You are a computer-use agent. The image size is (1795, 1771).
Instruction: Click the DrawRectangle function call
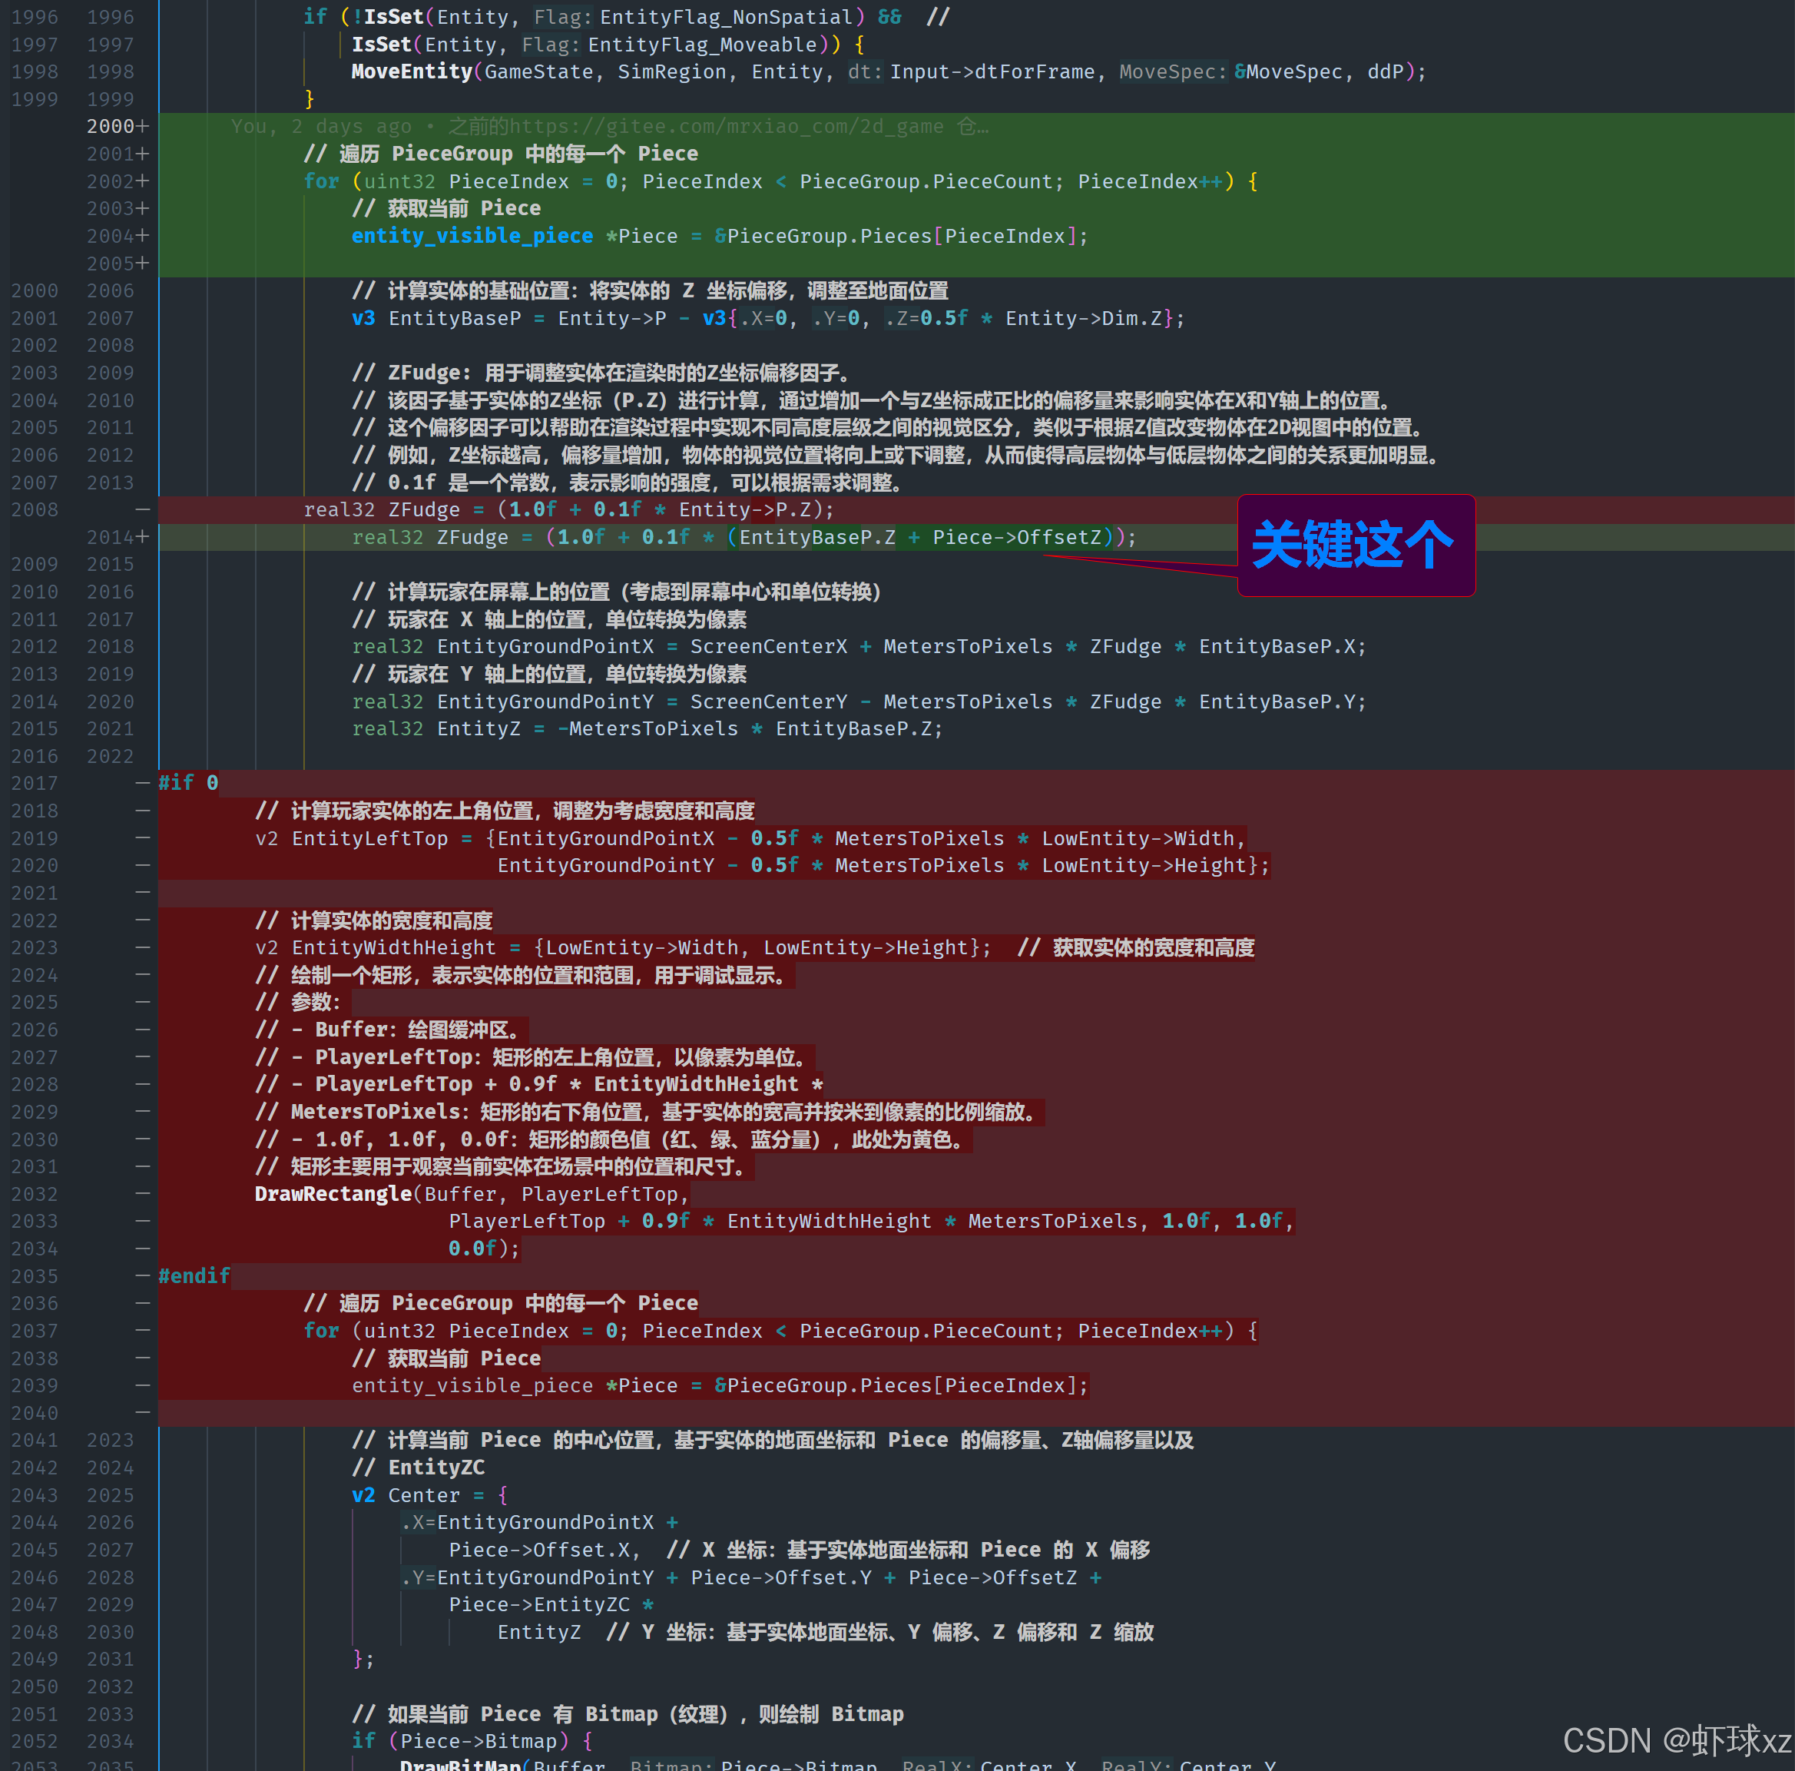coord(333,1194)
